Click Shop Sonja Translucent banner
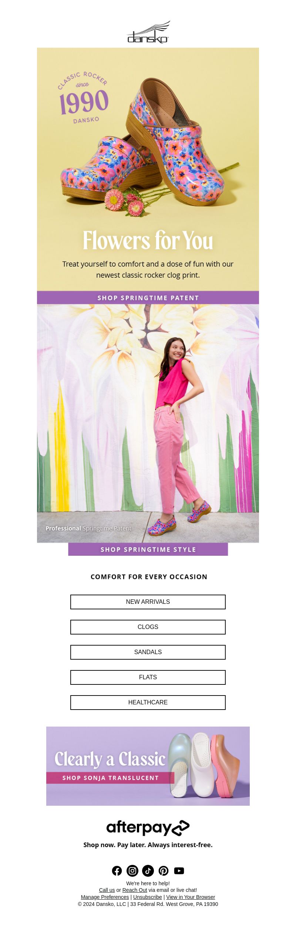The image size is (296, 927). 110,778
